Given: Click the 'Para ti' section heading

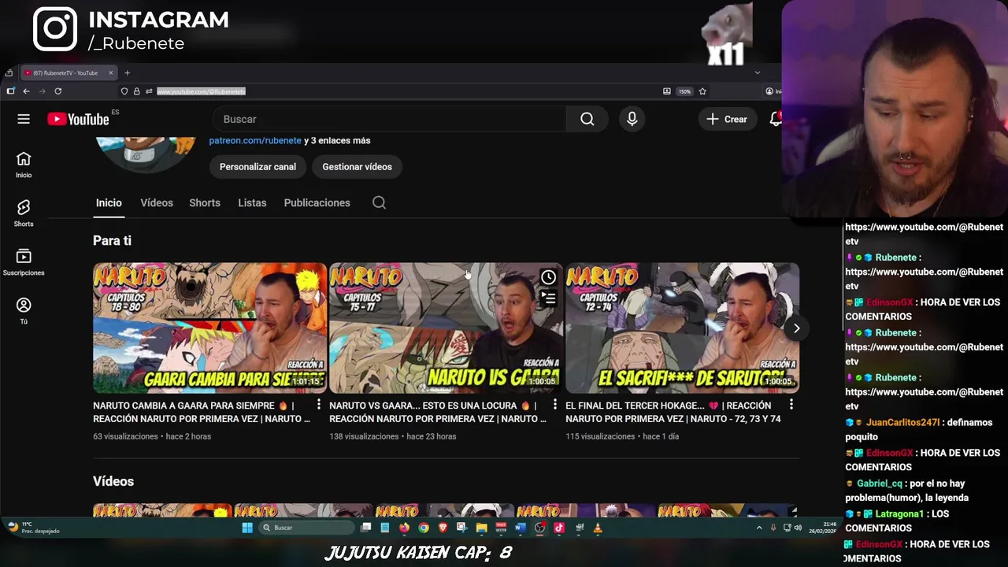Looking at the screenshot, I should (112, 240).
